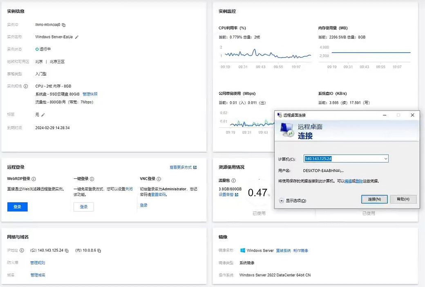Image resolution: width=425 pixels, height=287 pixels.
Task: Click 管理规则 firewall link
Action: pos(38,263)
